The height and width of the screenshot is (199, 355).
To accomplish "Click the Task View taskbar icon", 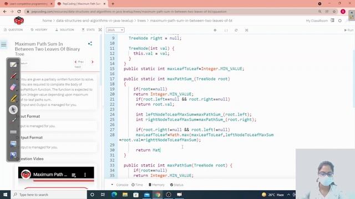I will click(x=103, y=195).
